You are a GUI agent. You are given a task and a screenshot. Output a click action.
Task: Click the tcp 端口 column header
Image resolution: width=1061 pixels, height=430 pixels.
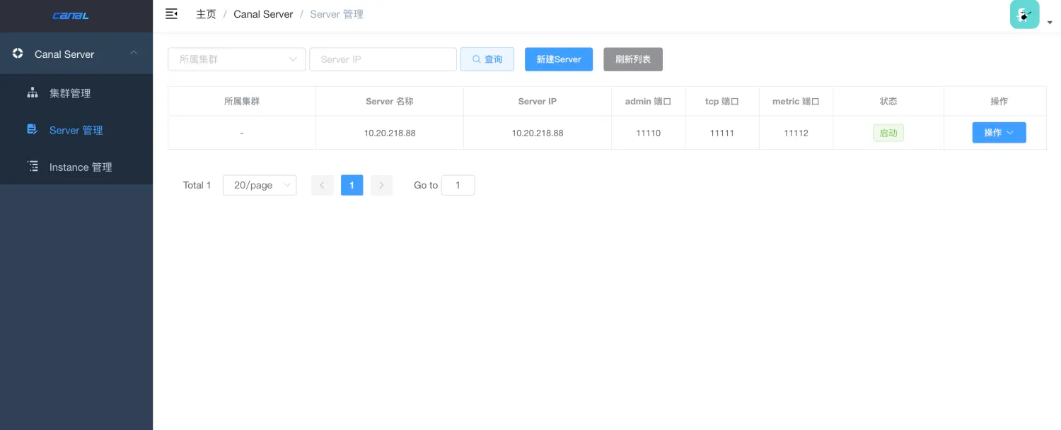click(x=722, y=101)
